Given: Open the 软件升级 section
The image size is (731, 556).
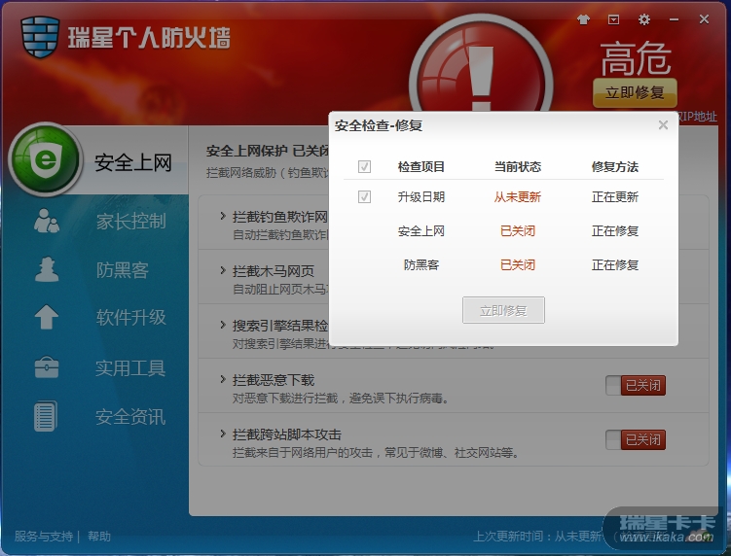Looking at the screenshot, I should pyautogui.click(x=131, y=318).
